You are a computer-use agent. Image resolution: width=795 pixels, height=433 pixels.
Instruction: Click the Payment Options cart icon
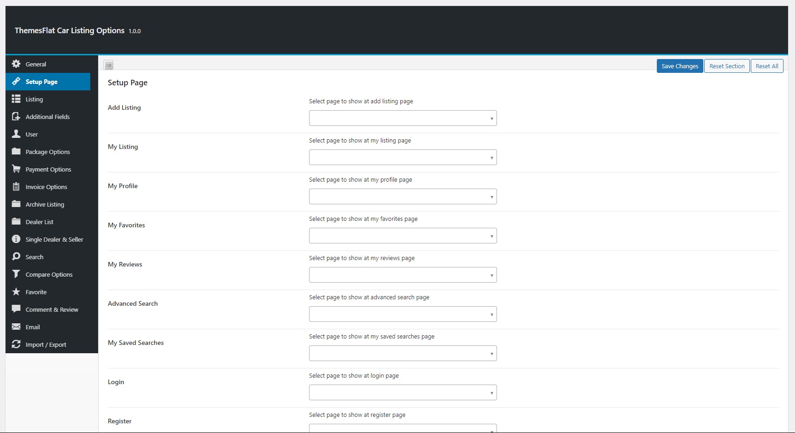pyautogui.click(x=16, y=169)
